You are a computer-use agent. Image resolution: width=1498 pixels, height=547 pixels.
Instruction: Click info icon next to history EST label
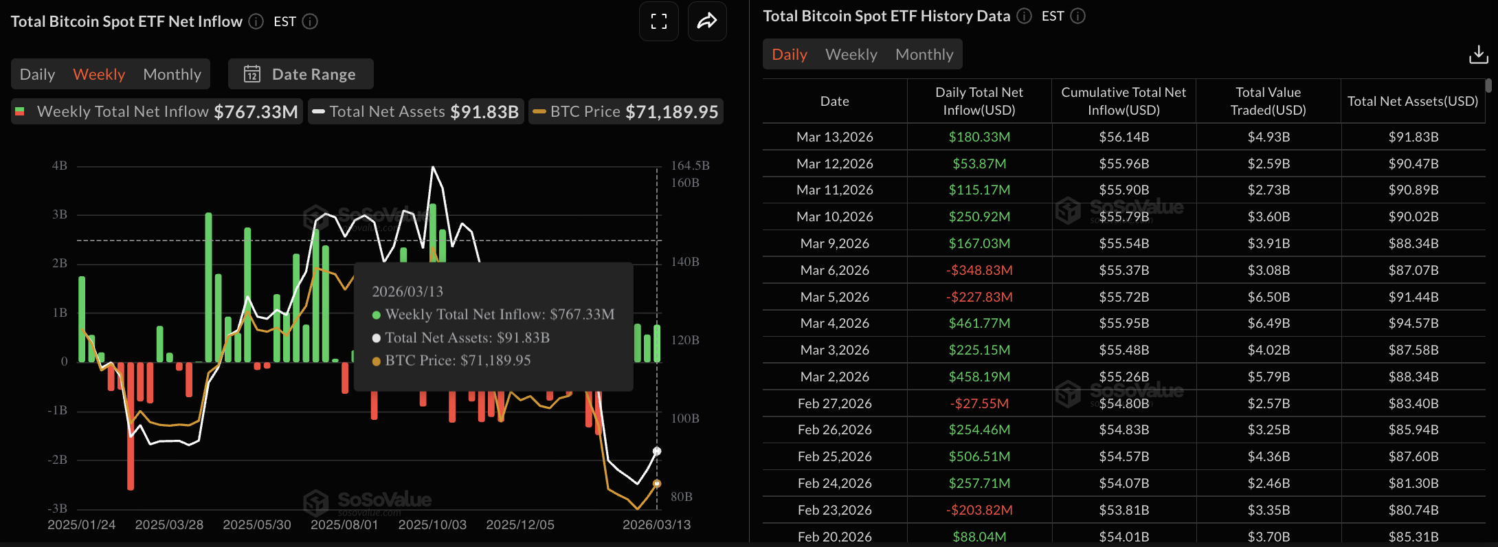tap(1077, 16)
